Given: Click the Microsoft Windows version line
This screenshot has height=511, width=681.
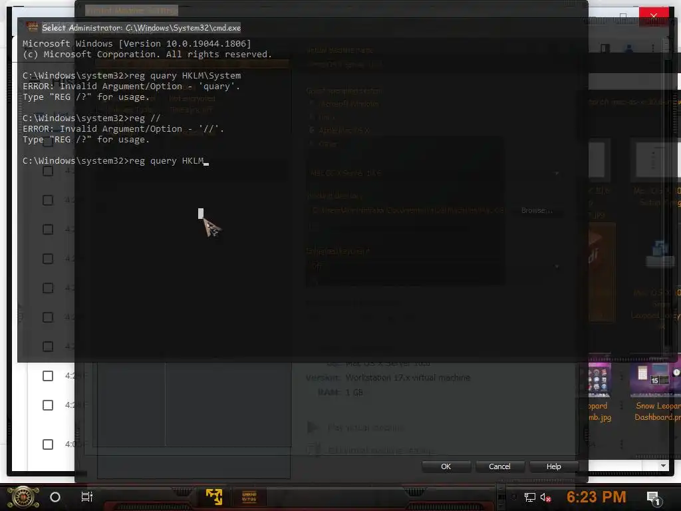Looking at the screenshot, I should coord(137,43).
